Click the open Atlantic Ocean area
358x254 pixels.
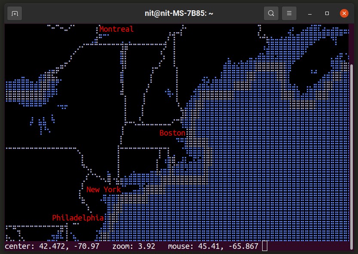(x=279, y=180)
